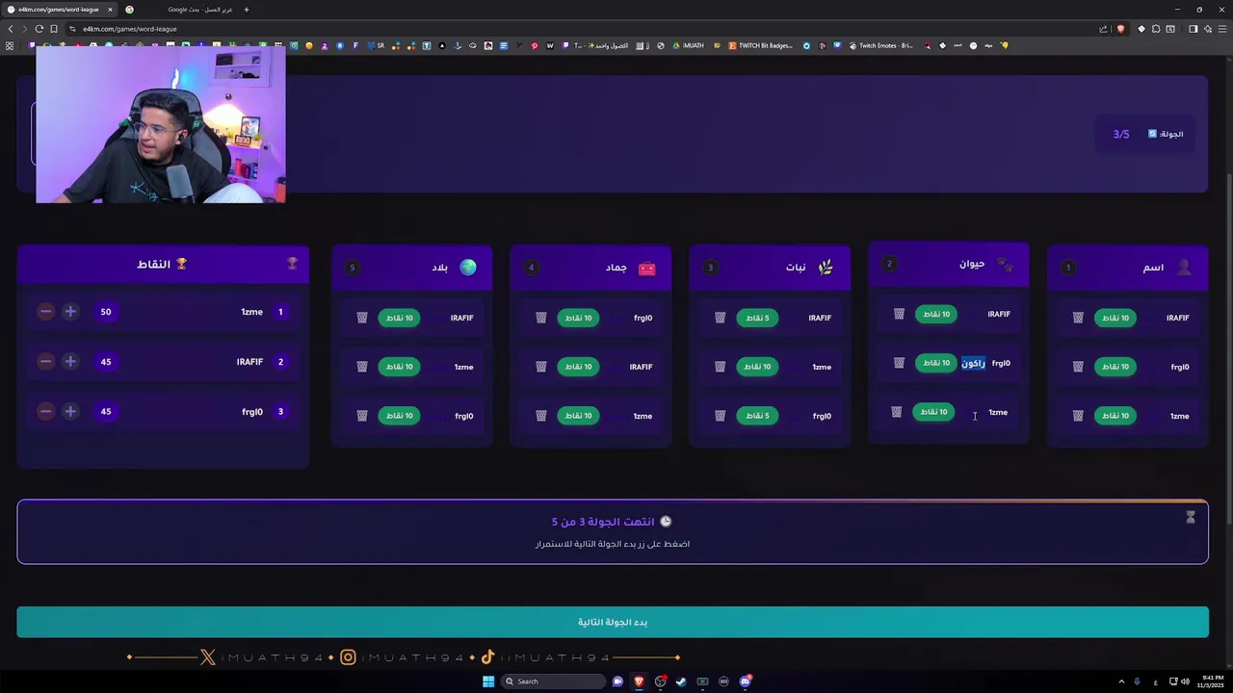Click the round counter 3/5
The height and width of the screenshot is (693, 1233).
(1121, 134)
